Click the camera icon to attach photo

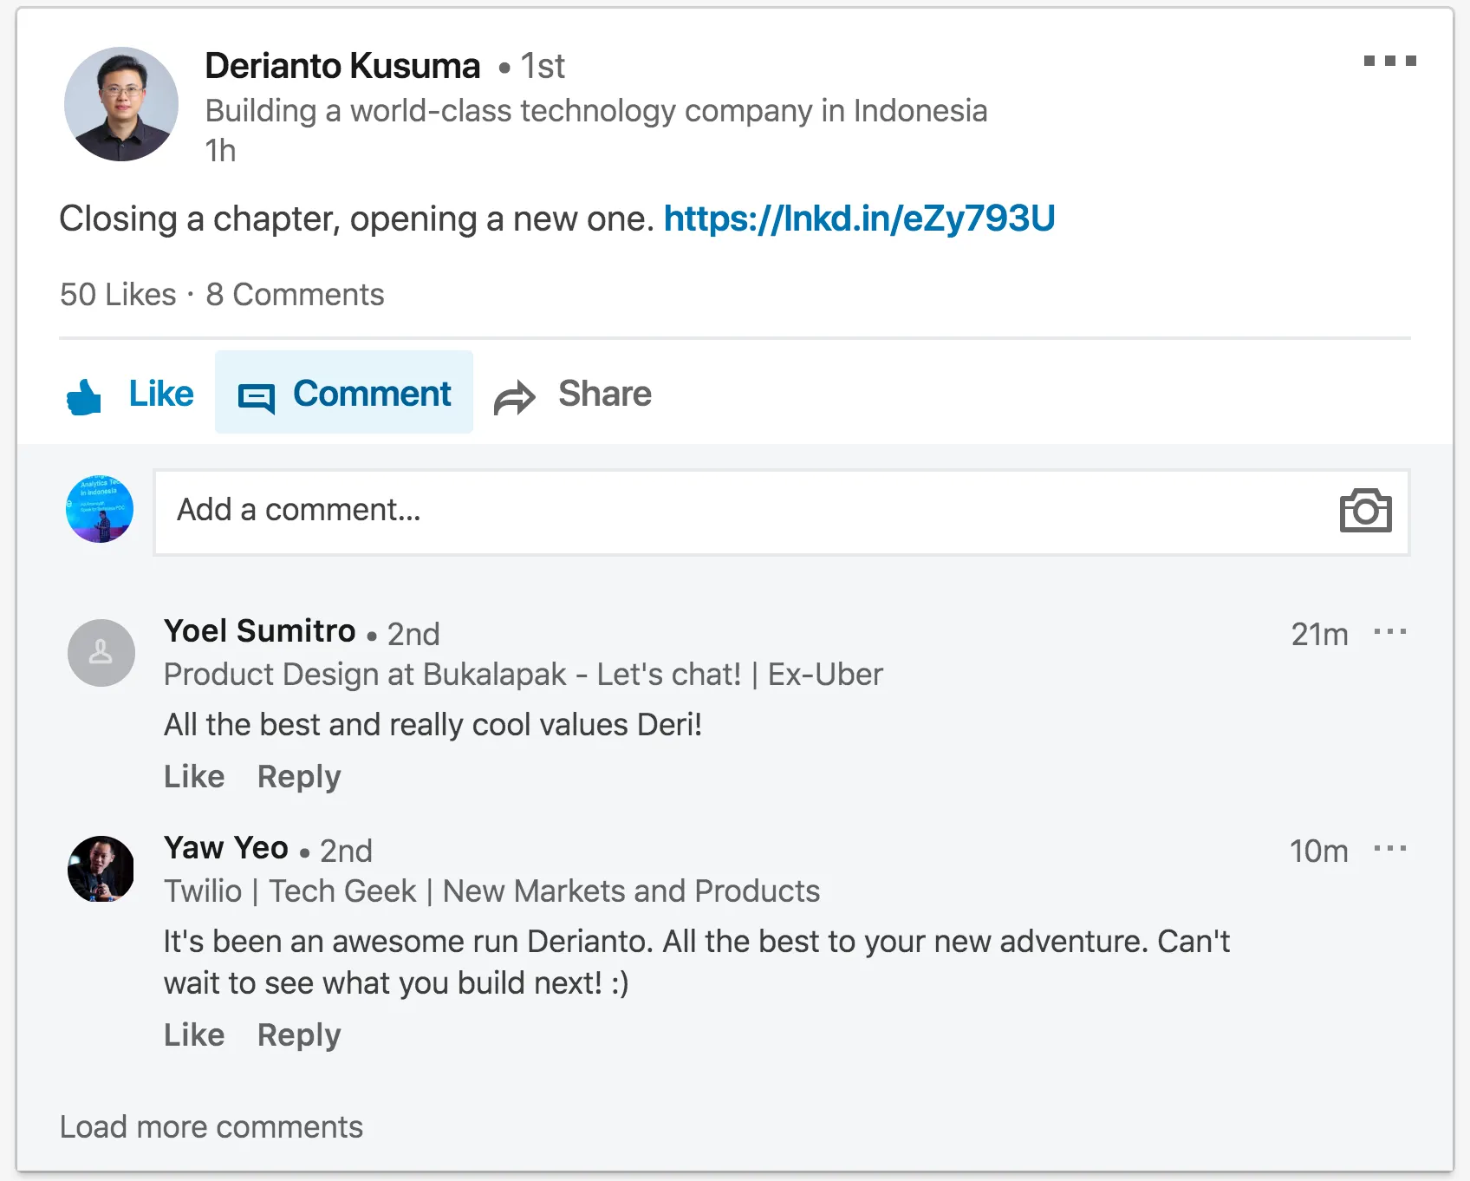(1365, 511)
